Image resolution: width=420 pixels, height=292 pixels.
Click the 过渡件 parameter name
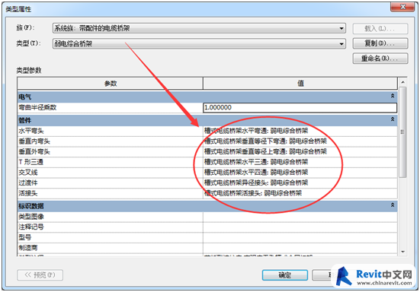coord(28,183)
